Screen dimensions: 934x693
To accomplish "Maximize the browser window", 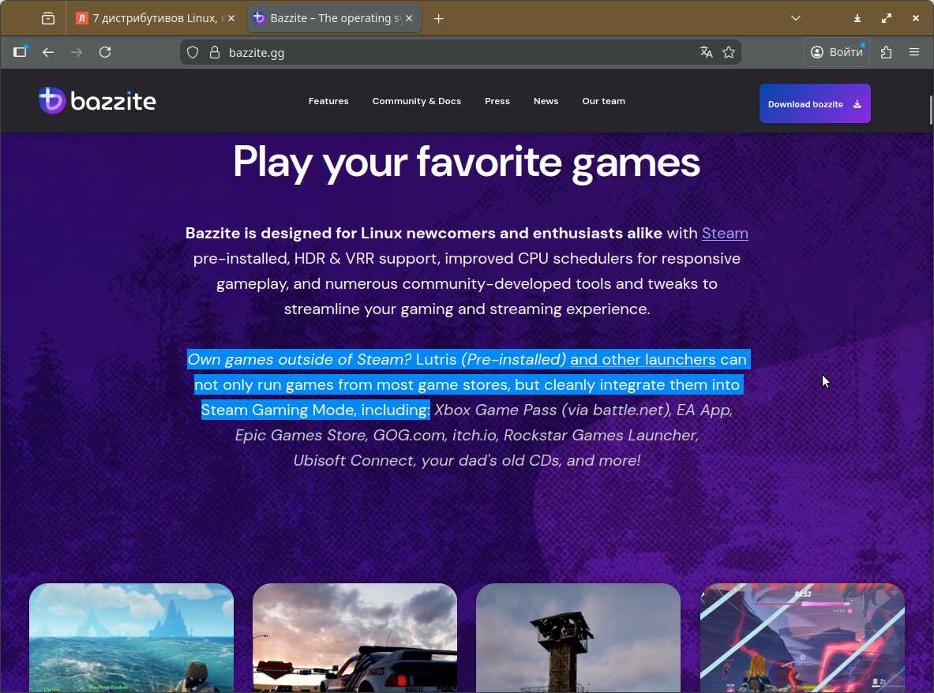I will [x=887, y=18].
